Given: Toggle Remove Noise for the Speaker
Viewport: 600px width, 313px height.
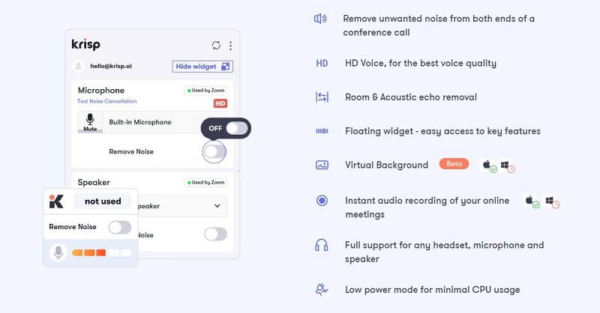Looking at the screenshot, I should (x=215, y=234).
